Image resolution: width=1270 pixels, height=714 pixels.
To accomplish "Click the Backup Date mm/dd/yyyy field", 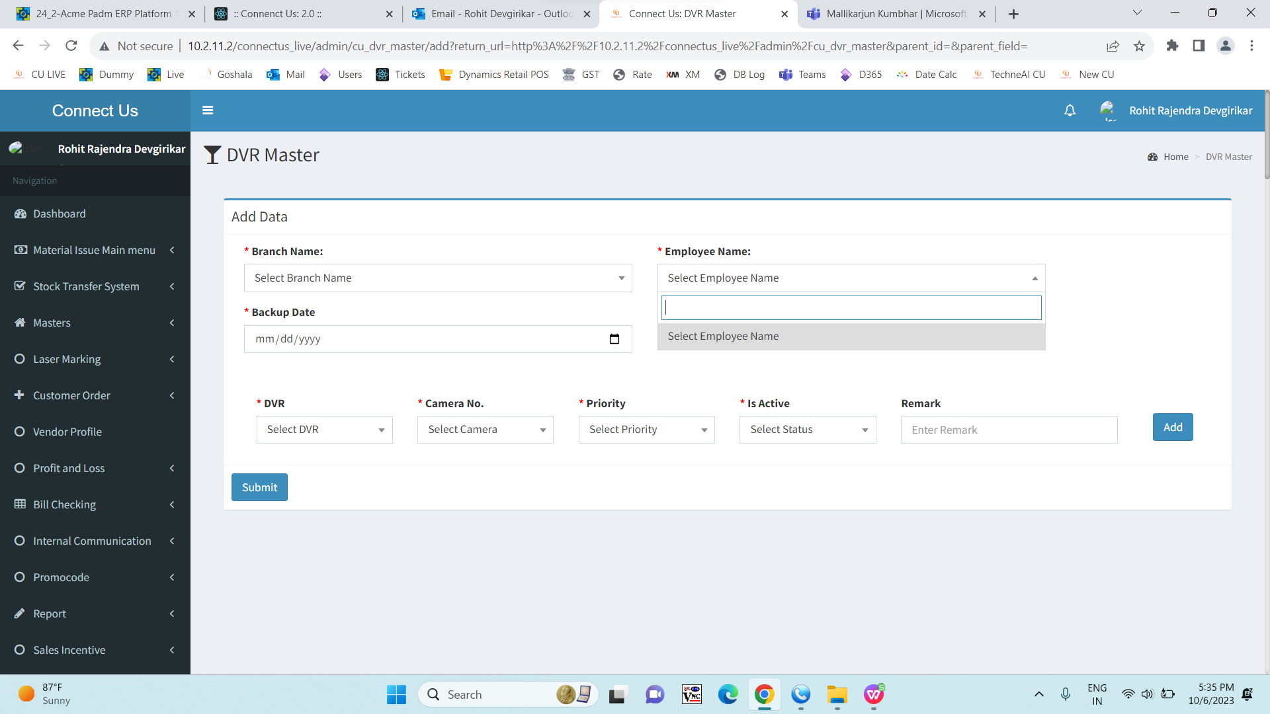I will [438, 339].
